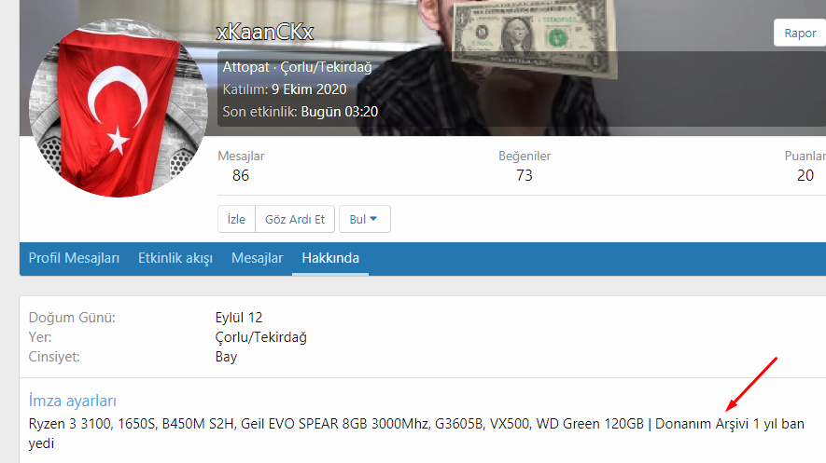Open the Etkinlik akışı tab
Screen dimensions: 826x463
coord(175,258)
